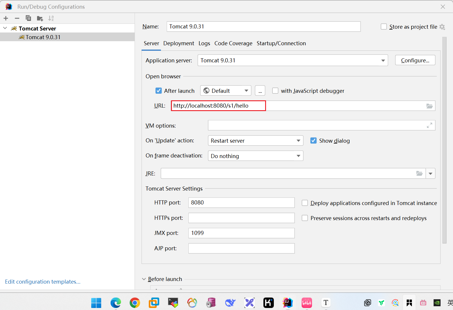Toggle the Show dialog checkbox

click(x=313, y=141)
